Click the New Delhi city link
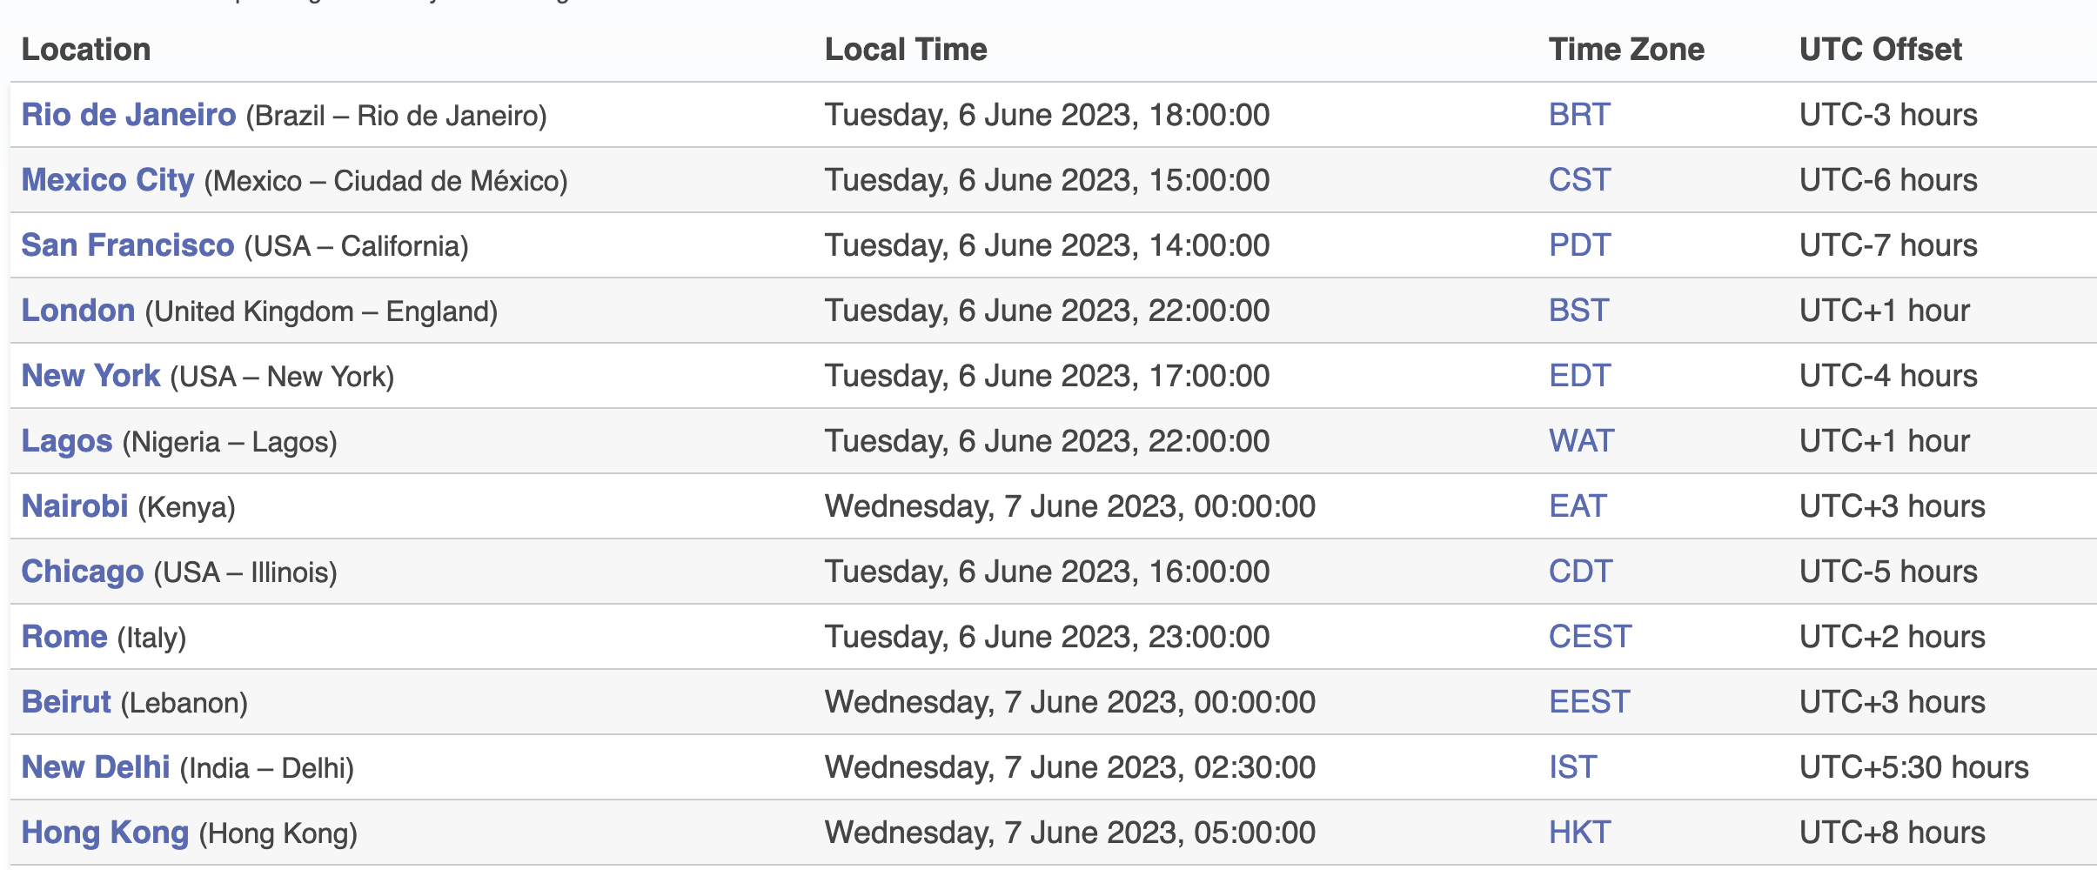The image size is (2097, 870). point(96,767)
